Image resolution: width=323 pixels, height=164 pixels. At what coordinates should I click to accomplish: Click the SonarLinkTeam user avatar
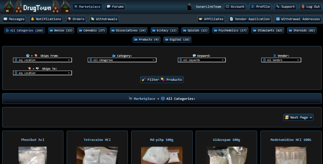click(x=189, y=6)
